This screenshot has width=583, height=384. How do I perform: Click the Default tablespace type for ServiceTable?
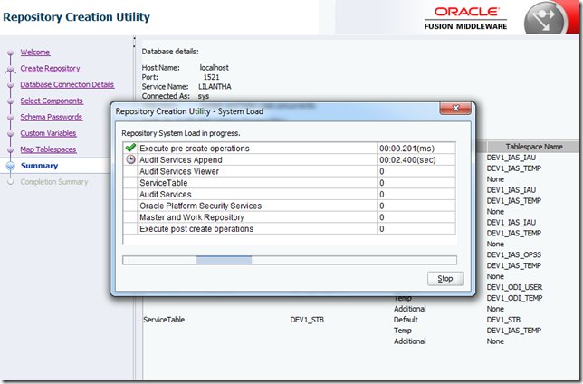pos(406,320)
